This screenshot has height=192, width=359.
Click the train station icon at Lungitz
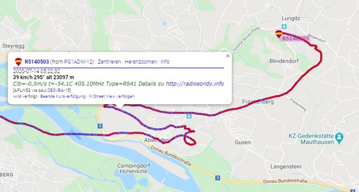284,26
